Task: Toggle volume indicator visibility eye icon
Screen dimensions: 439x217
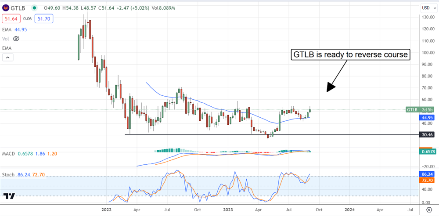Action: click(x=16, y=39)
